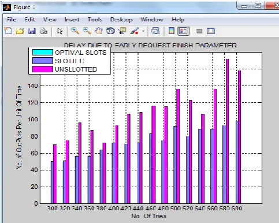Click the cyan OPTIMAL SLOTS legend swatch

(43, 53)
